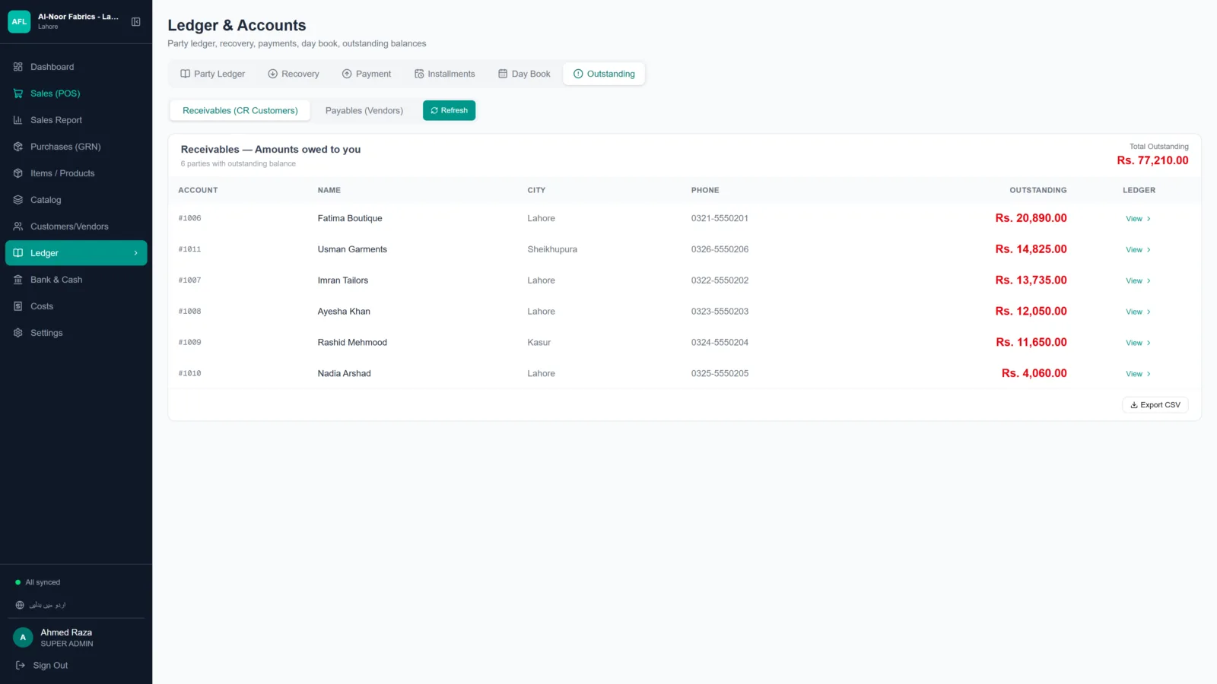Click the Sign Out icon
1217x684 pixels.
point(21,666)
